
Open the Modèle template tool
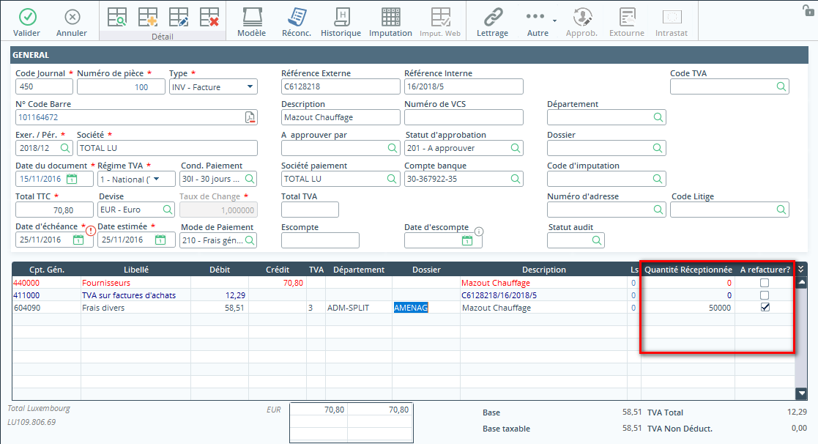tap(251, 17)
